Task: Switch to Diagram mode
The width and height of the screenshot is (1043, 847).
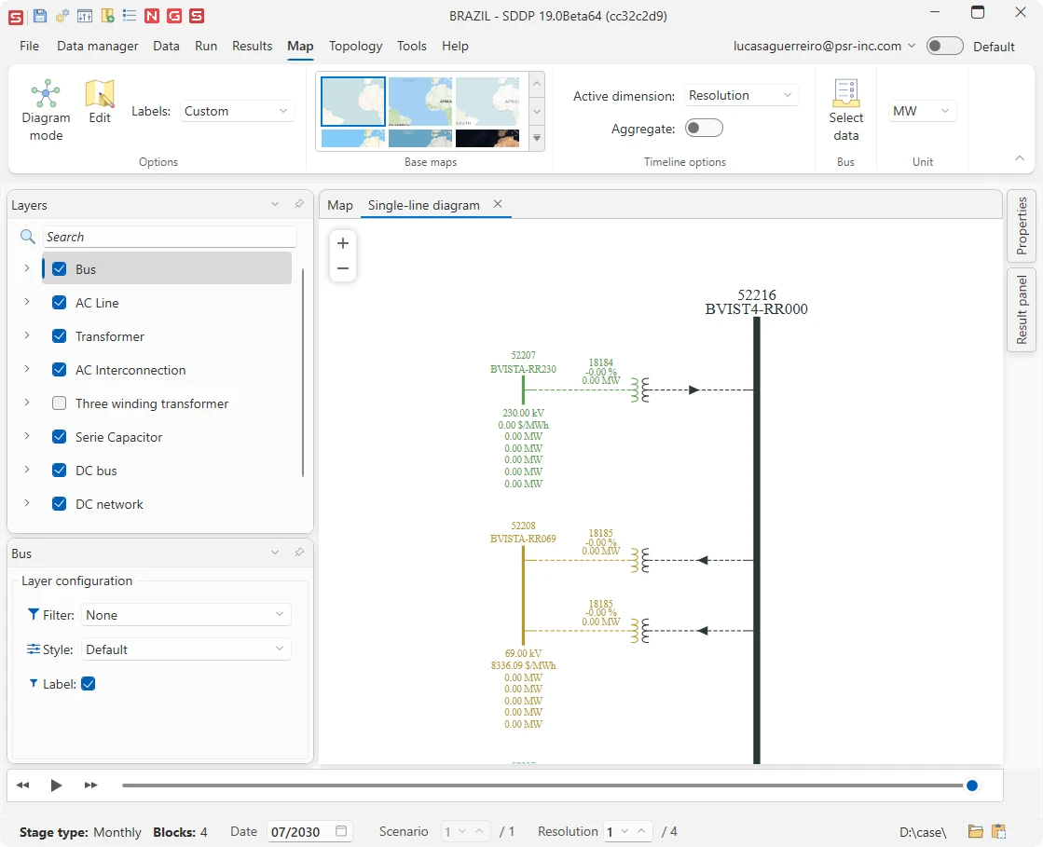Action: point(46,110)
